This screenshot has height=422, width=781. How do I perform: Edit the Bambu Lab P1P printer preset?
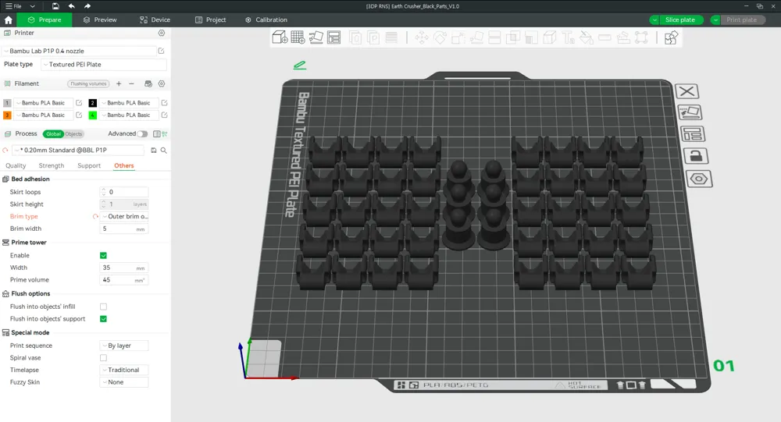(161, 51)
